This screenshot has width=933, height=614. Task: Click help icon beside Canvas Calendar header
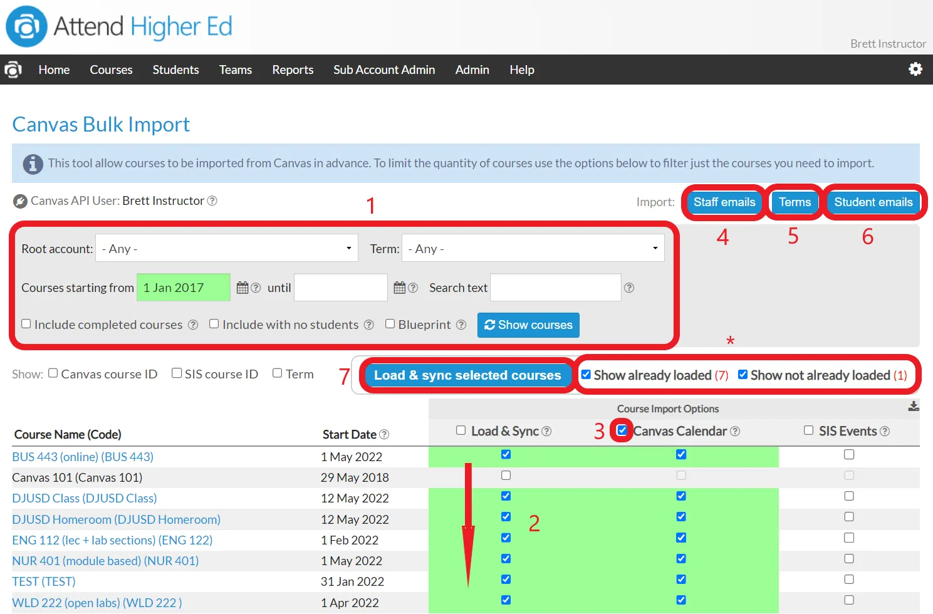(735, 431)
